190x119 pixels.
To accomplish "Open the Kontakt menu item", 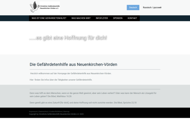I will 132,18.
